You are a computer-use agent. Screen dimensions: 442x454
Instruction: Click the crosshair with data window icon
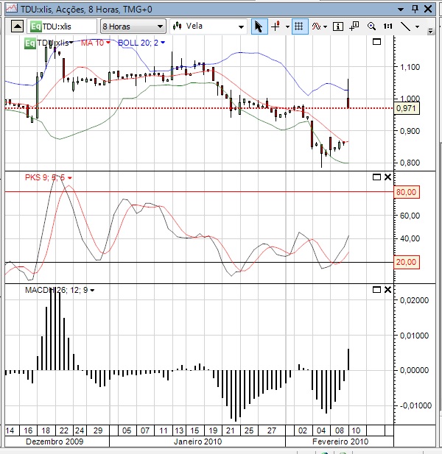point(354,26)
